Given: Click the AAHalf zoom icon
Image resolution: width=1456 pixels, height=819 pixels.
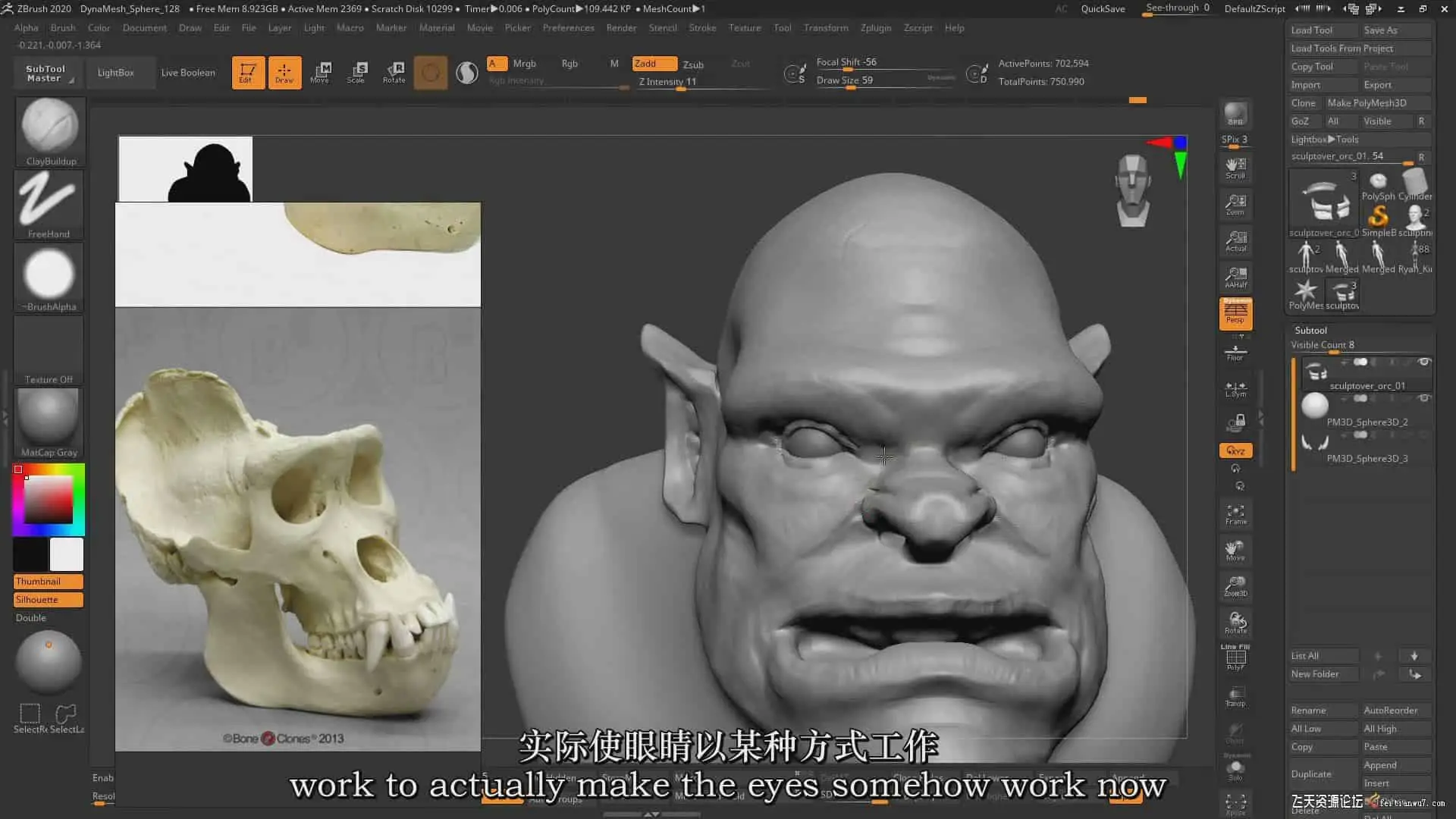Looking at the screenshot, I should tap(1235, 277).
